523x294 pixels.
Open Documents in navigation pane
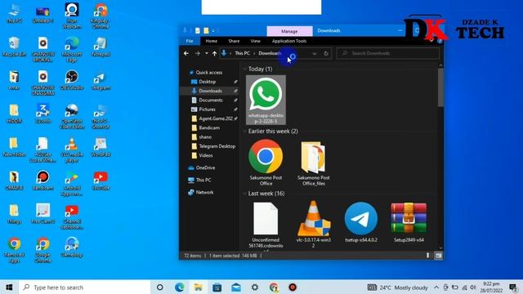[211, 100]
